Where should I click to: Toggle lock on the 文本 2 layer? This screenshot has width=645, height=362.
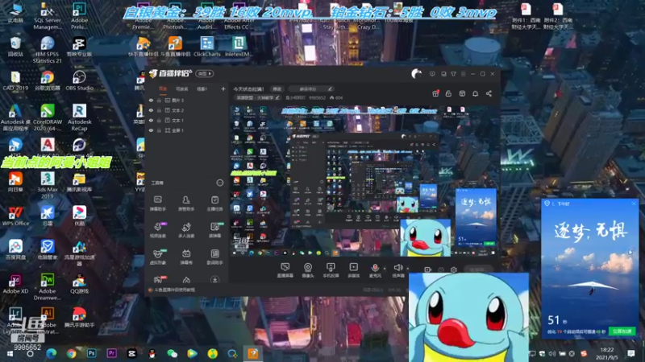[x=159, y=110]
